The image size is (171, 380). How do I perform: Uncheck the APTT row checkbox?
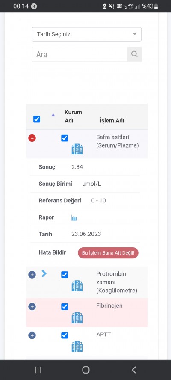point(65,335)
